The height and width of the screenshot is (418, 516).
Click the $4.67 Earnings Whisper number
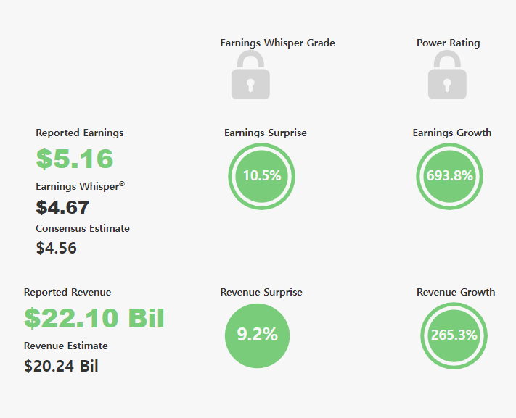(62, 207)
